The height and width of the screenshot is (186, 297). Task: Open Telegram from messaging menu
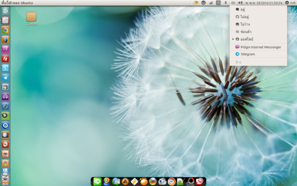click(258, 54)
